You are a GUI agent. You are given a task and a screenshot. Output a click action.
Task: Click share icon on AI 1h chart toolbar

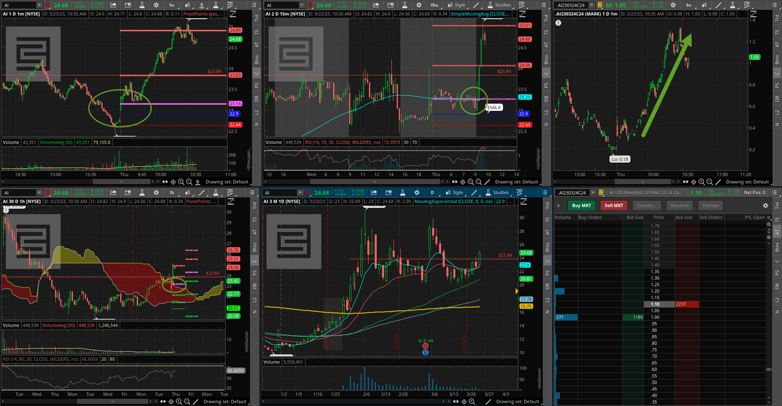[x=113, y=192]
